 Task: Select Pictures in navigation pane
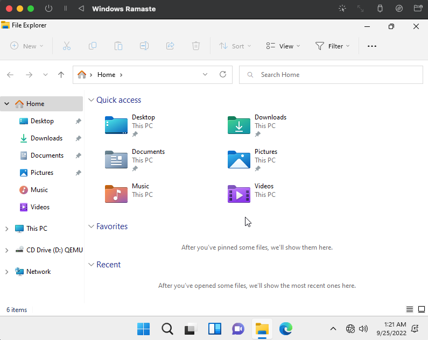click(41, 173)
